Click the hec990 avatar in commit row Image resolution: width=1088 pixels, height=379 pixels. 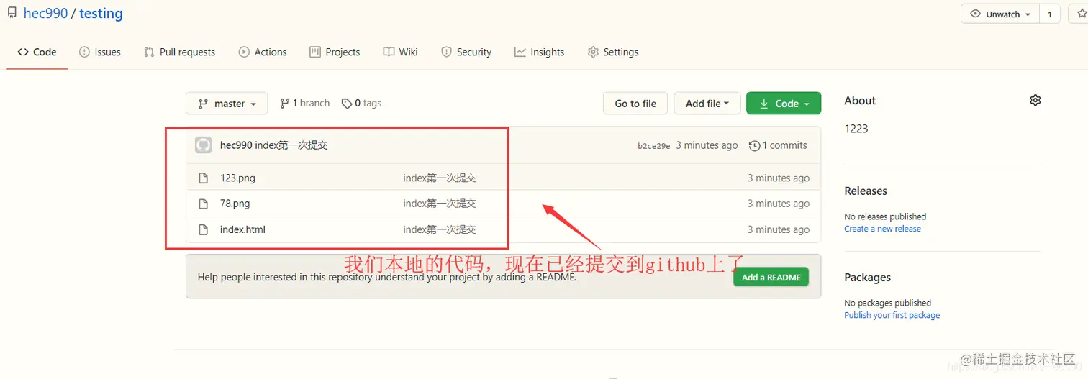point(203,145)
